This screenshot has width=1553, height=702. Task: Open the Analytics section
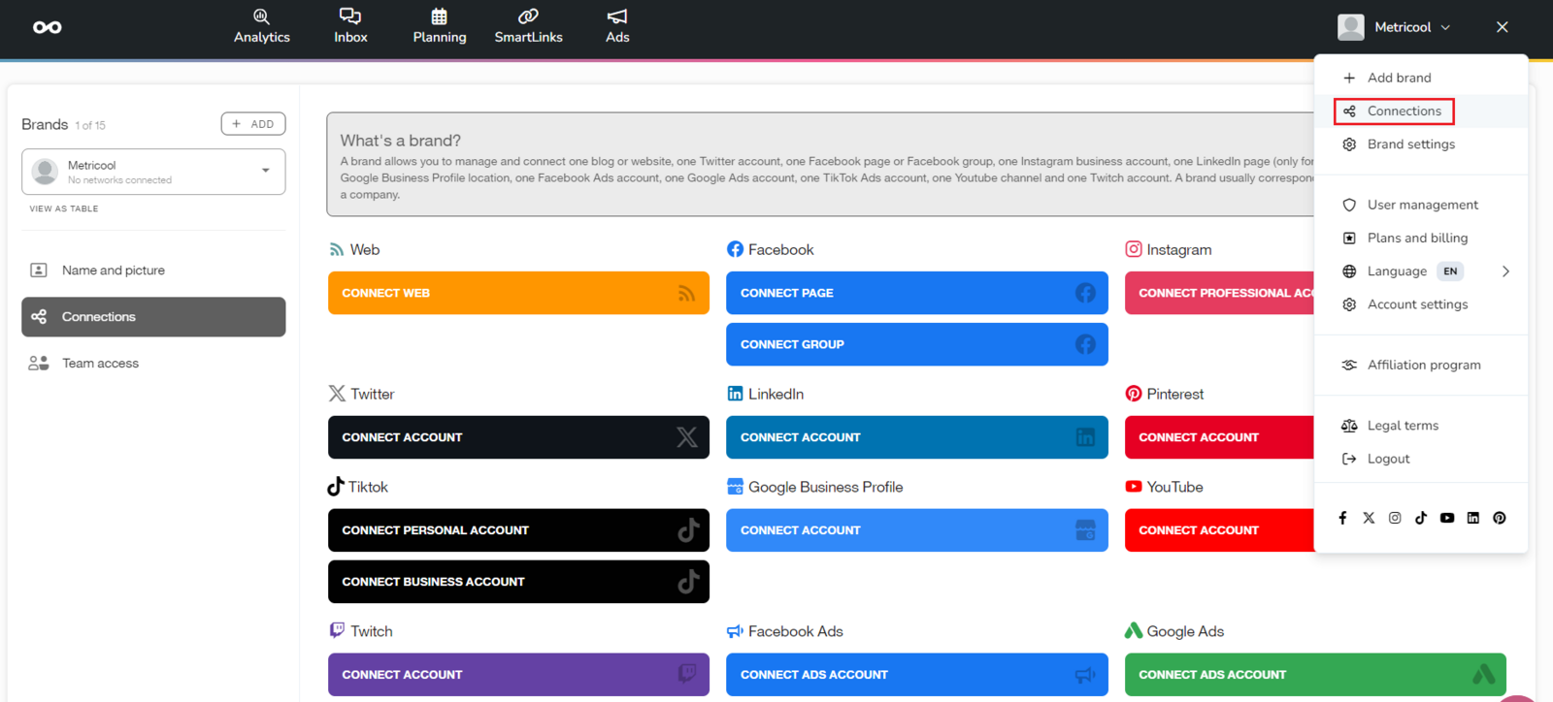point(261,26)
